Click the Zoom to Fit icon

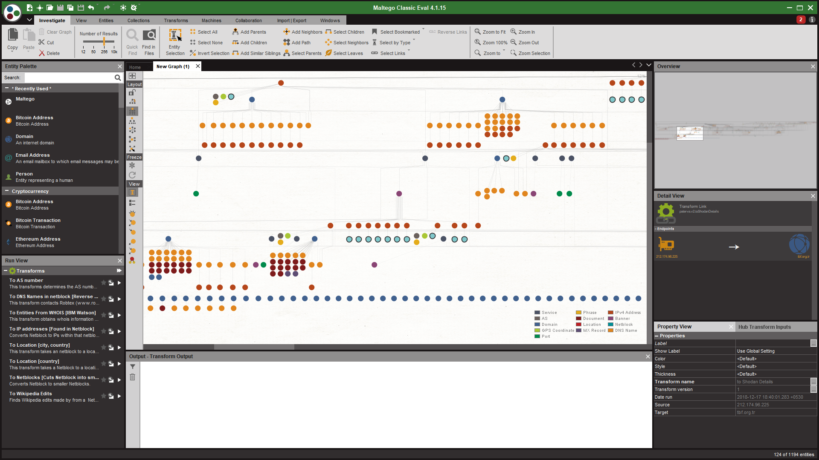pos(478,32)
